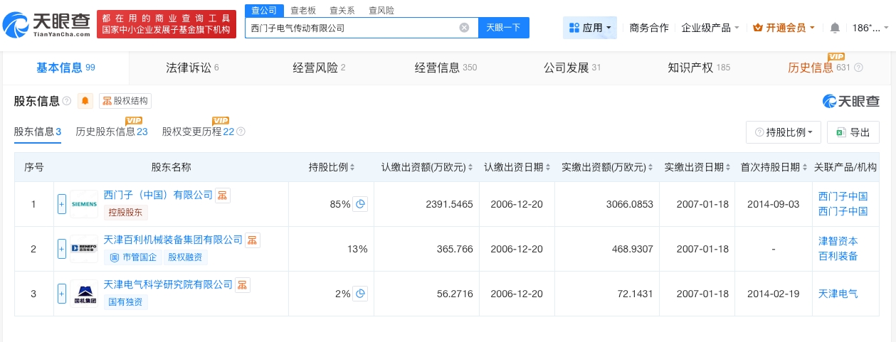The image size is (896, 342).
Task: Click the orange alert bell beside 股东信息
Action: pos(85,101)
